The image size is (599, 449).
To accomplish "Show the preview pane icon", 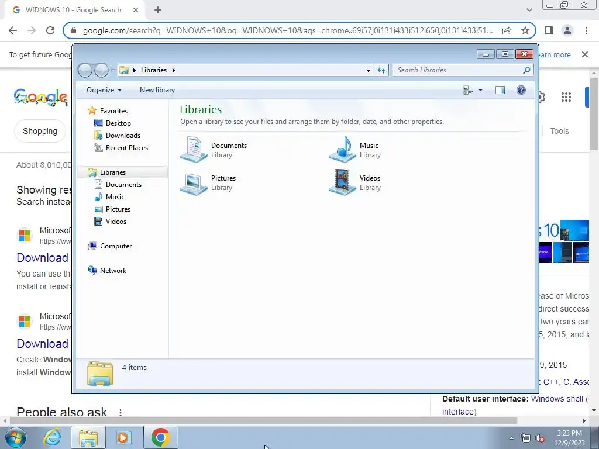I will [500, 90].
